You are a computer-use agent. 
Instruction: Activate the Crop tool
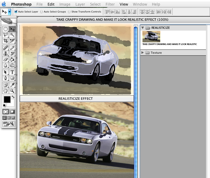click(x=6, y=41)
